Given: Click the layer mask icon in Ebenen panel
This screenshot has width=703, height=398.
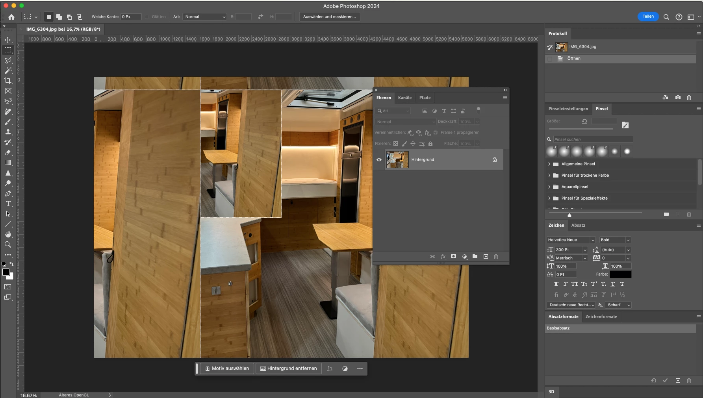Looking at the screenshot, I should (453, 257).
